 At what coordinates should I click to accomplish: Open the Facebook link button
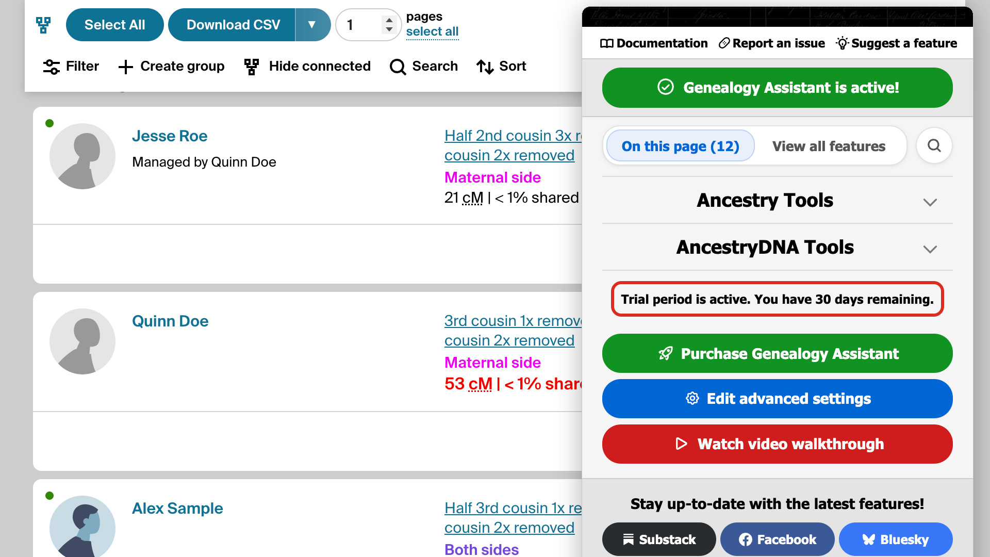777,539
